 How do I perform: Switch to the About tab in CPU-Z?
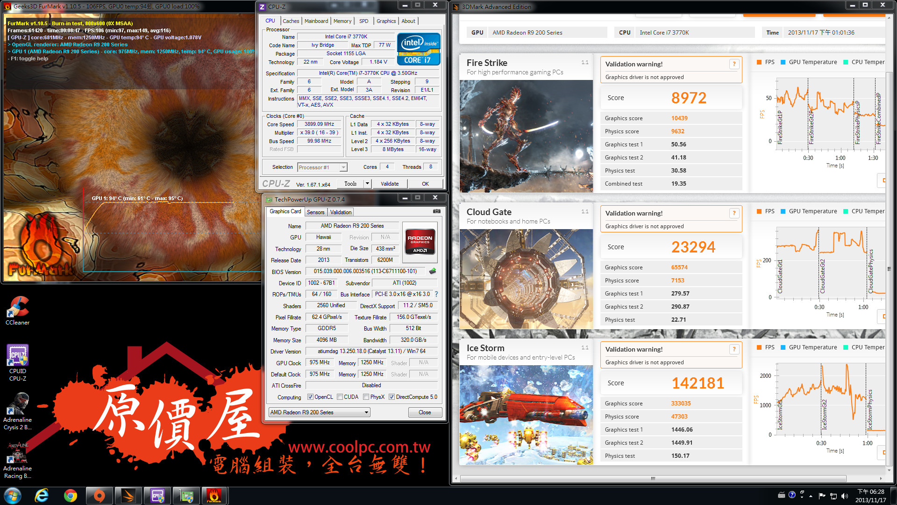tap(408, 21)
